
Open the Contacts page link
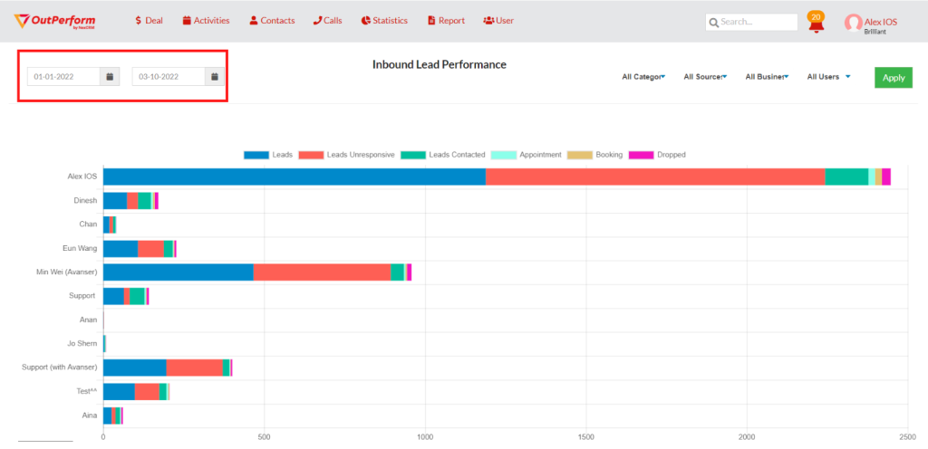pos(272,20)
